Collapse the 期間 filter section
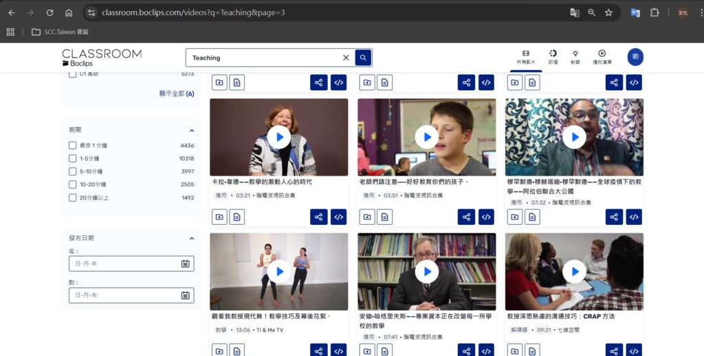 [192, 130]
